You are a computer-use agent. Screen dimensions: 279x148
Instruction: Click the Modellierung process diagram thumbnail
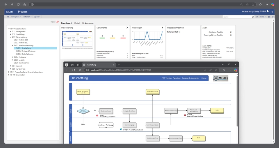pos(77,40)
